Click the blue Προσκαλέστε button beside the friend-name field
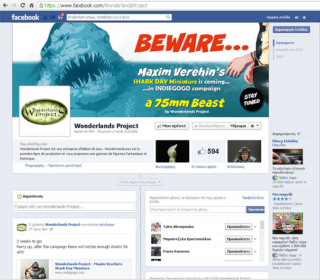 255,210
